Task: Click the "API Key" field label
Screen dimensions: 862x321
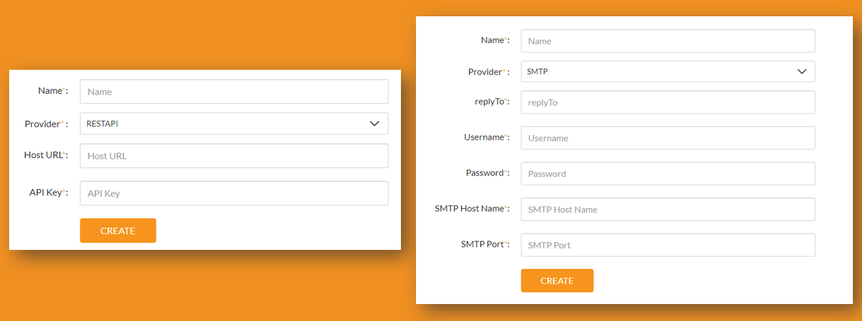Action: [46, 192]
